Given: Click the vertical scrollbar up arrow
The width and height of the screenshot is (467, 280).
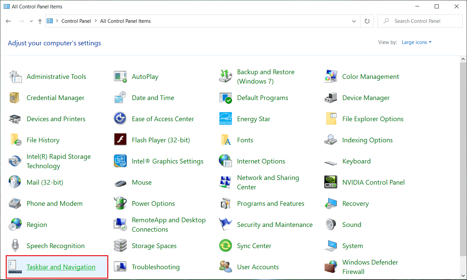Looking at the screenshot, I should [463, 59].
